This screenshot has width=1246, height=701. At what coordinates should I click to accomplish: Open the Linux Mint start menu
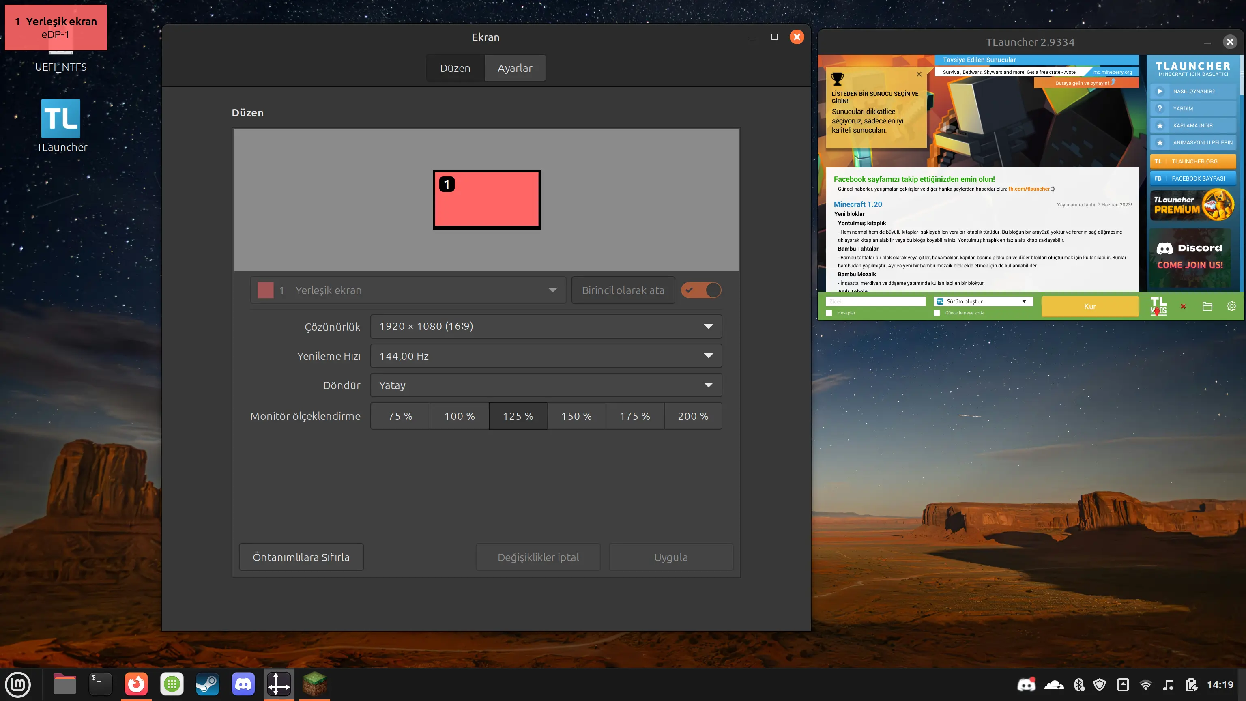pyautogui.click(x=18, y=684)
